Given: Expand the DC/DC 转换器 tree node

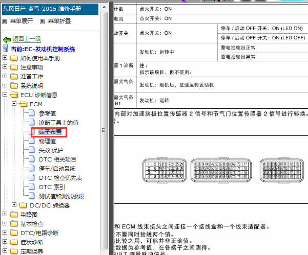Looking at the screenshot, I should (14, 205).
